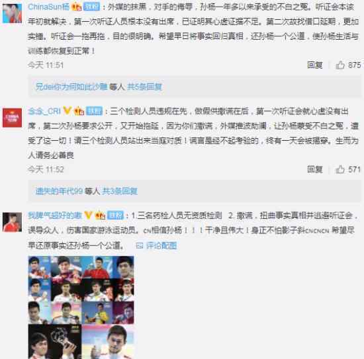Open the attached Sun Yang photo collage
This screenshot has width=364, height=359.
[81, 307]
